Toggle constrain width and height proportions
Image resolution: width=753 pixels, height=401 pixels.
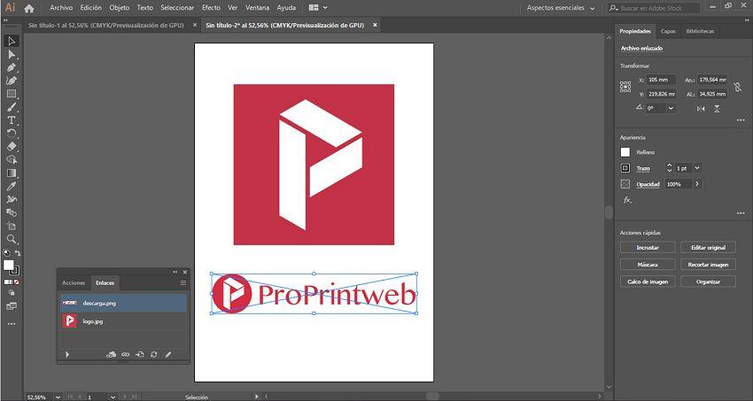point(738,87)
